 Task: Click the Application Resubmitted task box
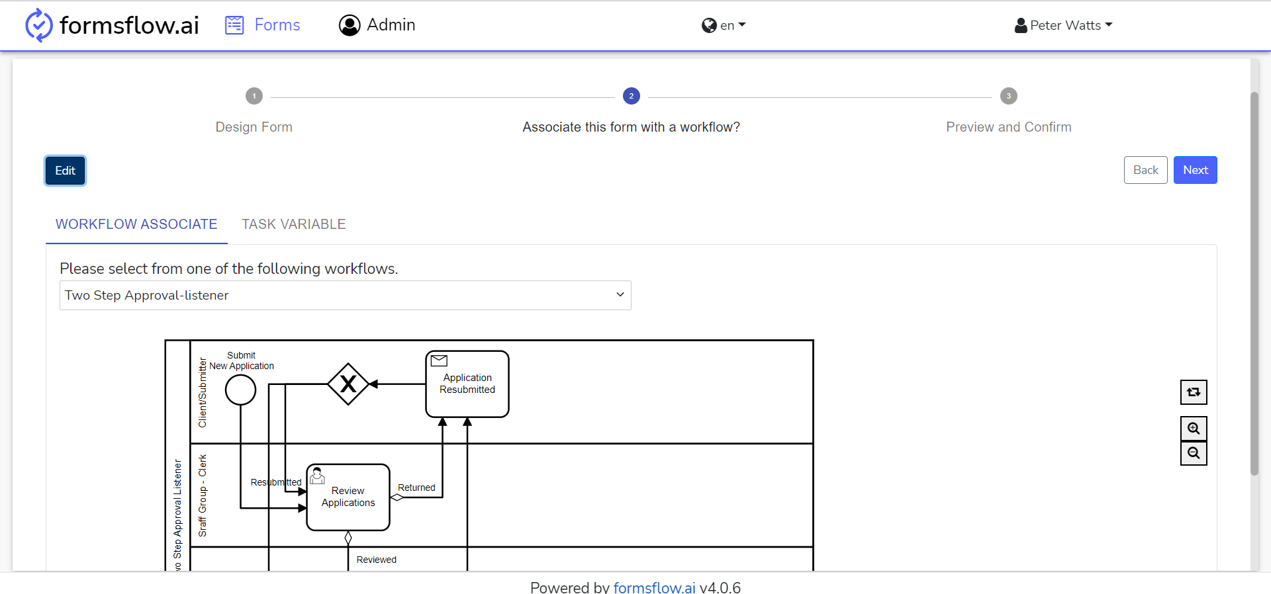pyautogui.click(x=467, y=384)
